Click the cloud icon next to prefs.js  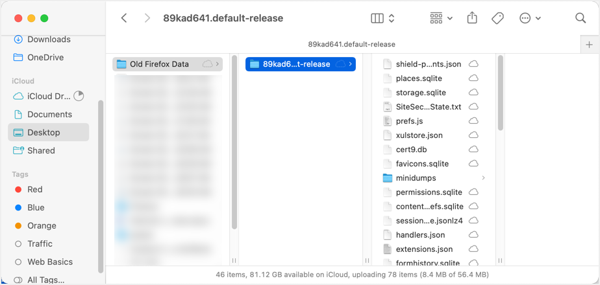pyautogui.click(x=473, y=121)
